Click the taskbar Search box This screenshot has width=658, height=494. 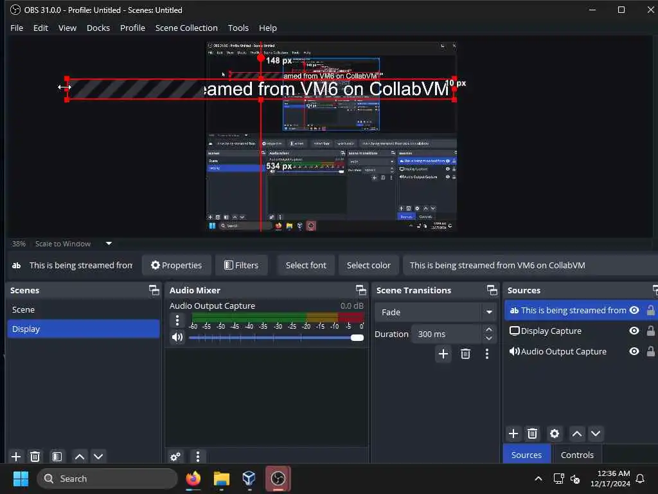[x=107, y=479]
